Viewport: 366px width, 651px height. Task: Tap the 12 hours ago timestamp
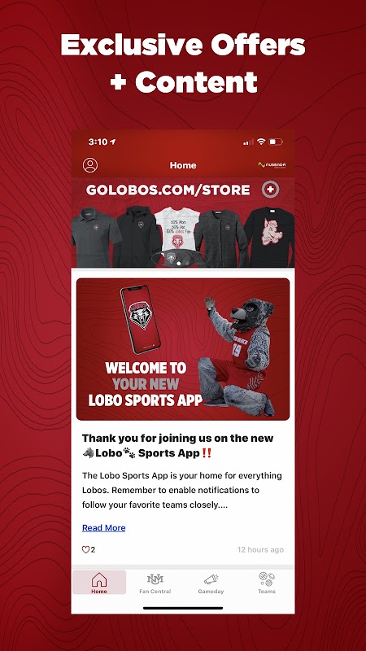pos(260,550)
